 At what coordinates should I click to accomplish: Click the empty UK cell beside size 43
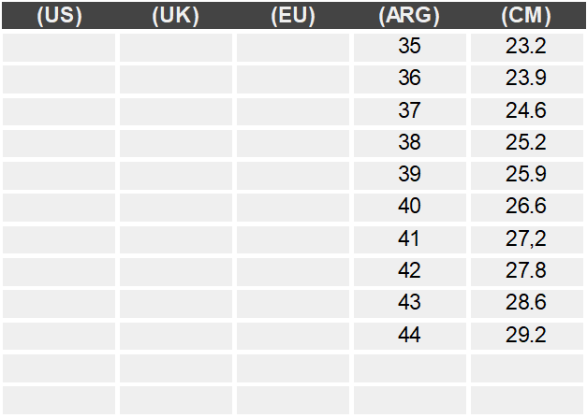[x=176, y=304]
